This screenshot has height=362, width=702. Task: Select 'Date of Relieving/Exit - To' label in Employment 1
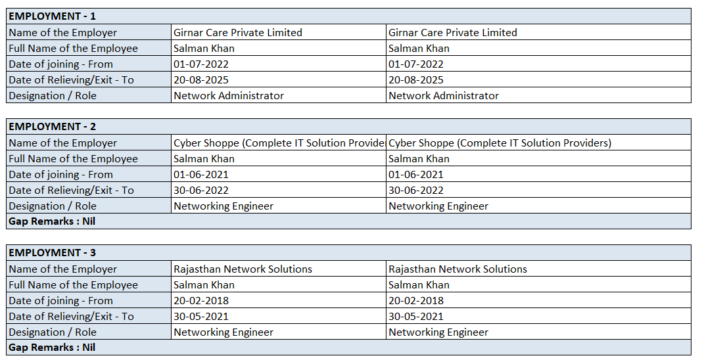tap(71, 79)
